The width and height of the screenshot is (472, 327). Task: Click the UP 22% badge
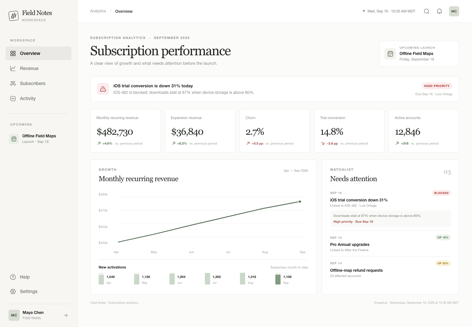443,263
